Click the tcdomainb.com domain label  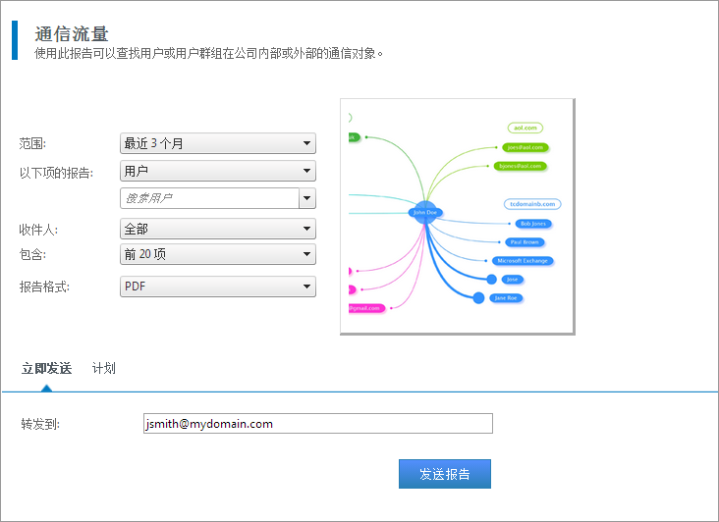click(x=531, y=204)
